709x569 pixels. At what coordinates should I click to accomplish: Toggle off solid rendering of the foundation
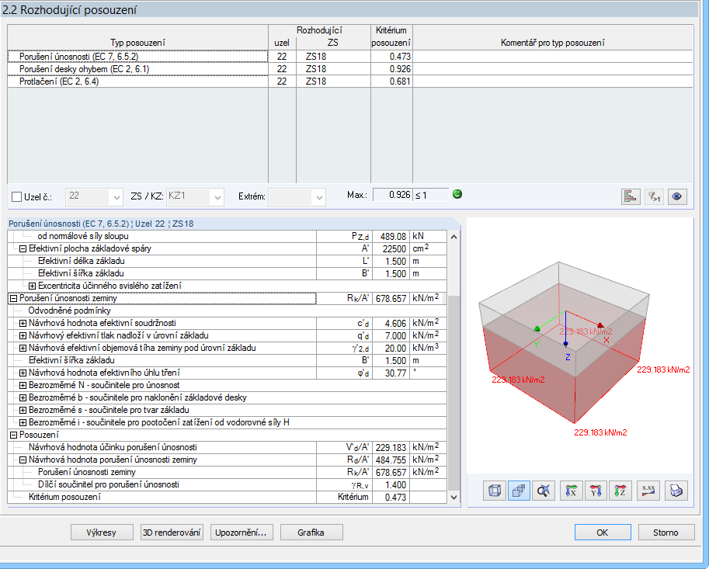point(520,490)
